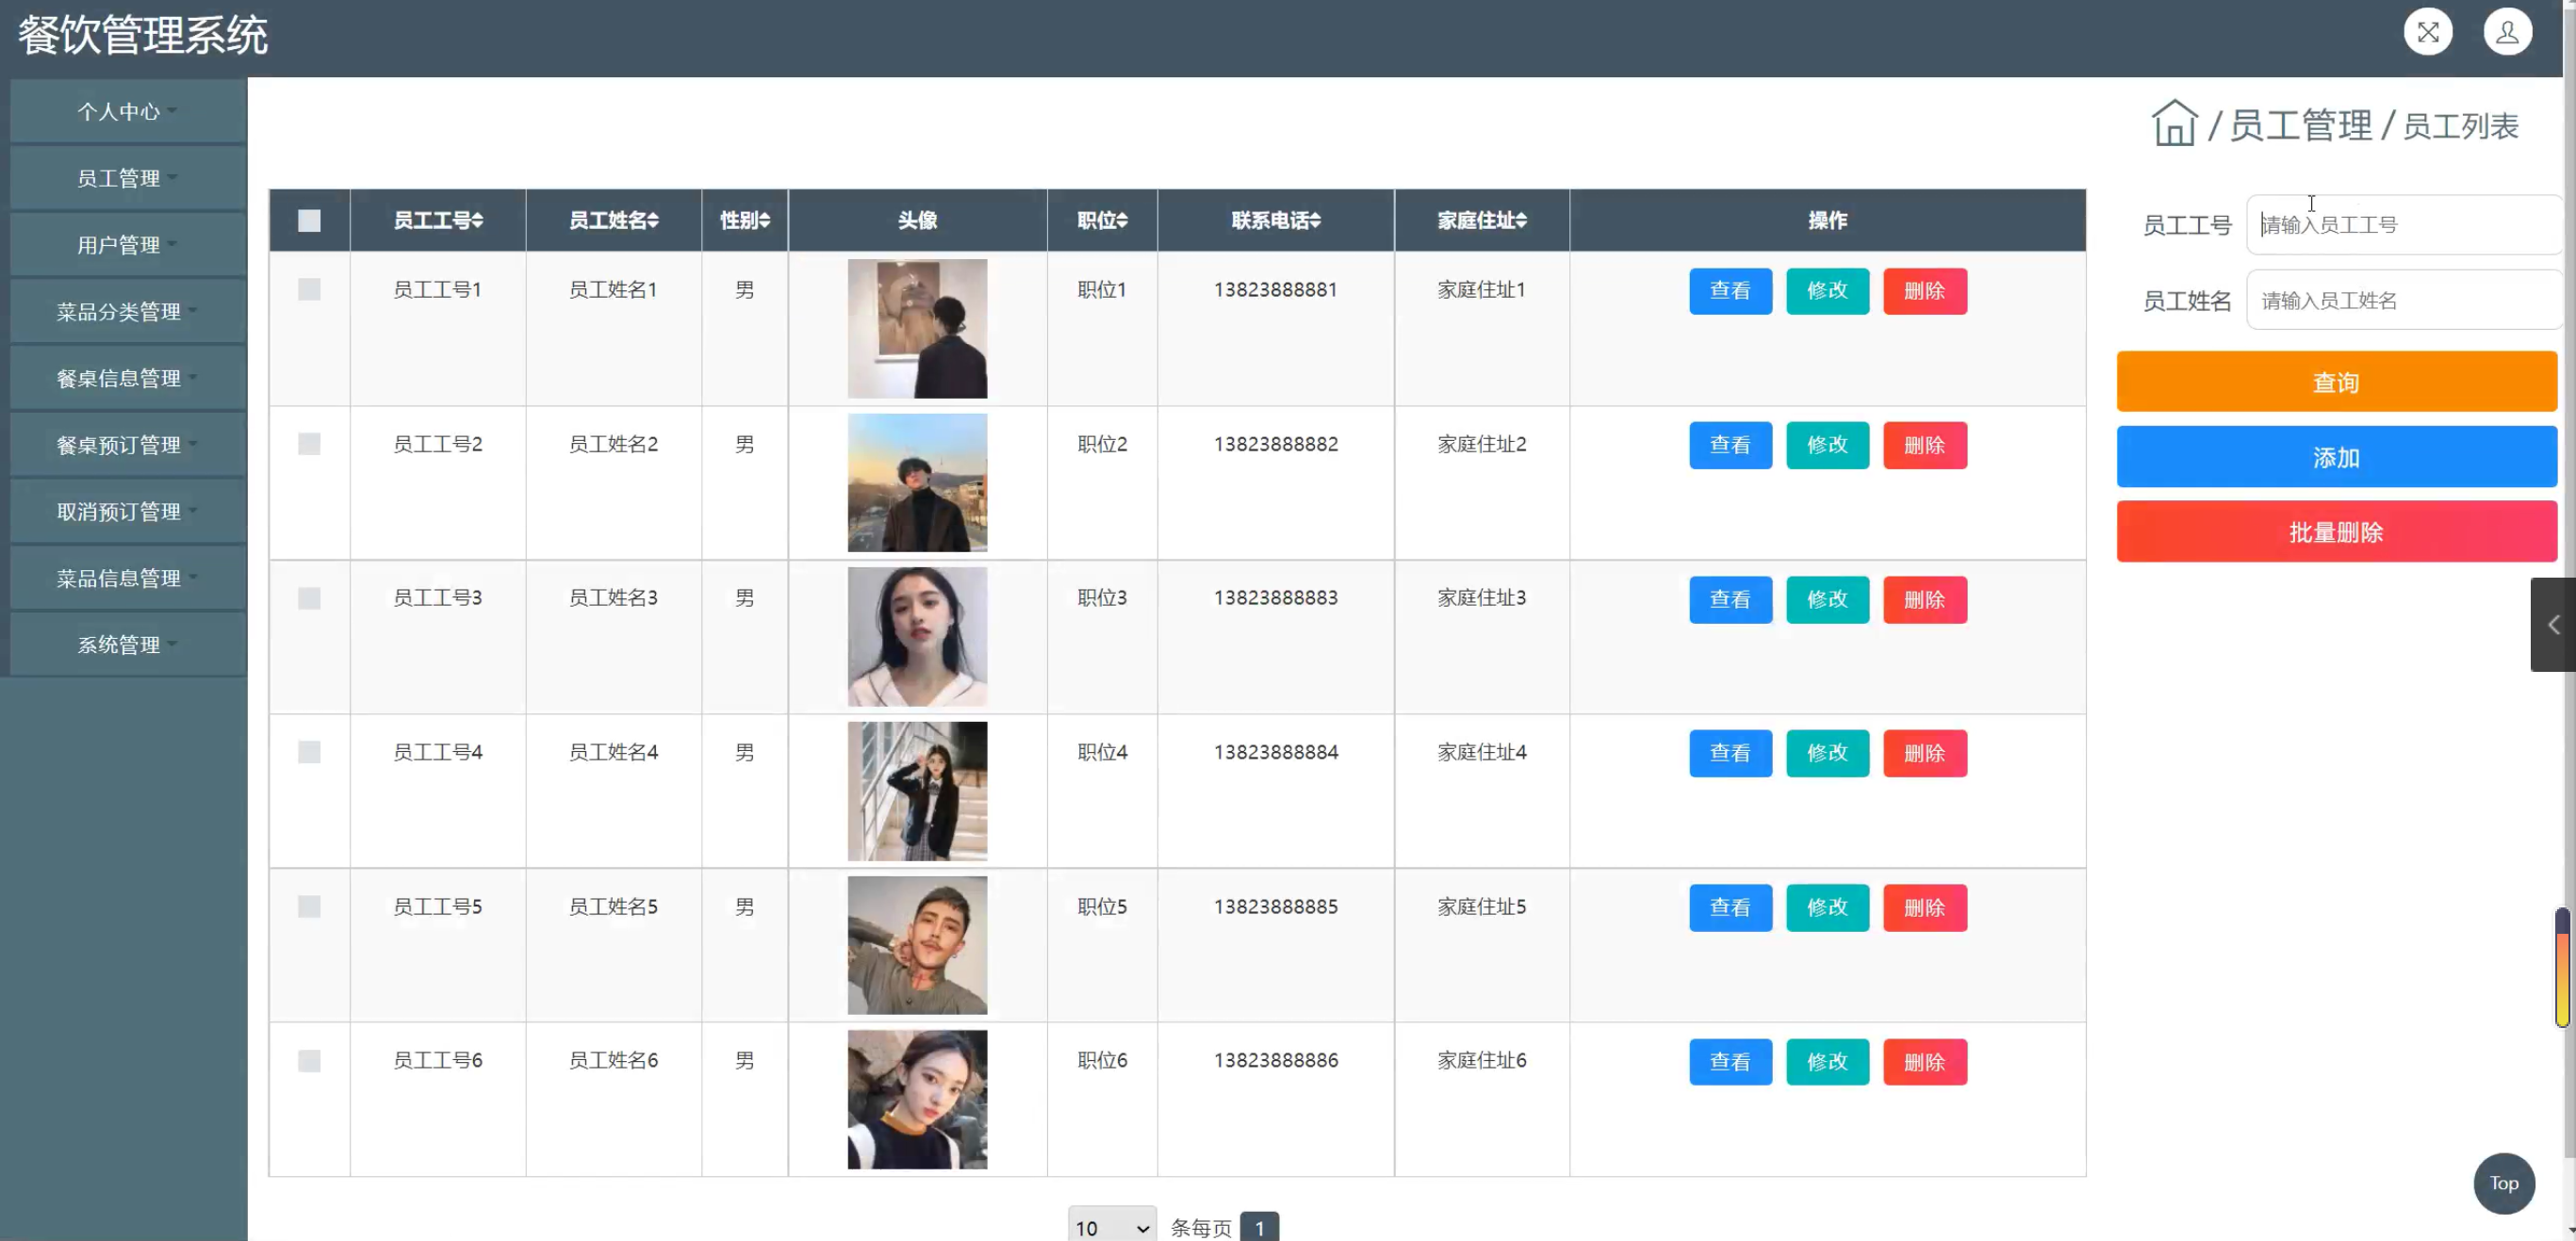
Task: Sort table by 联系电话 column arrows
Action: click(1315, 221)
